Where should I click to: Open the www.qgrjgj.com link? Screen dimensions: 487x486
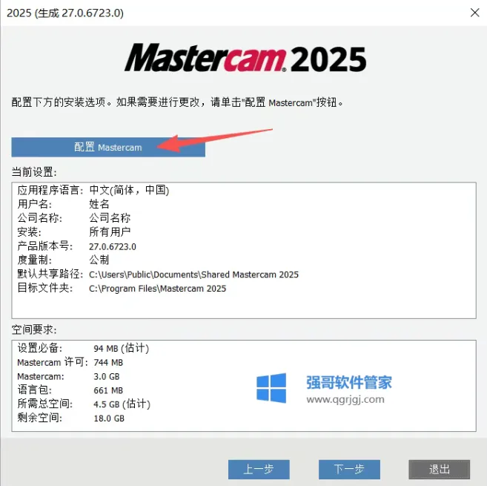pyautogui.click(x=345, y=399)
